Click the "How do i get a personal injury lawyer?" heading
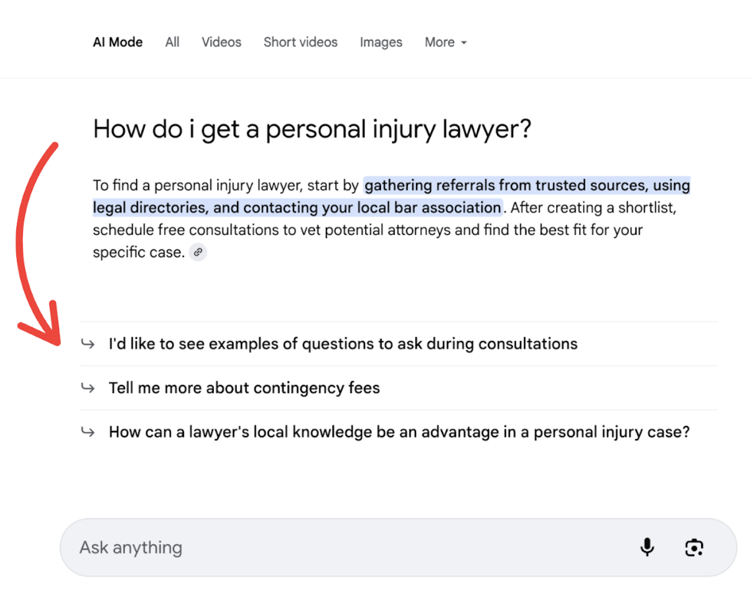753x608 pixels. [x=312, y=129]
